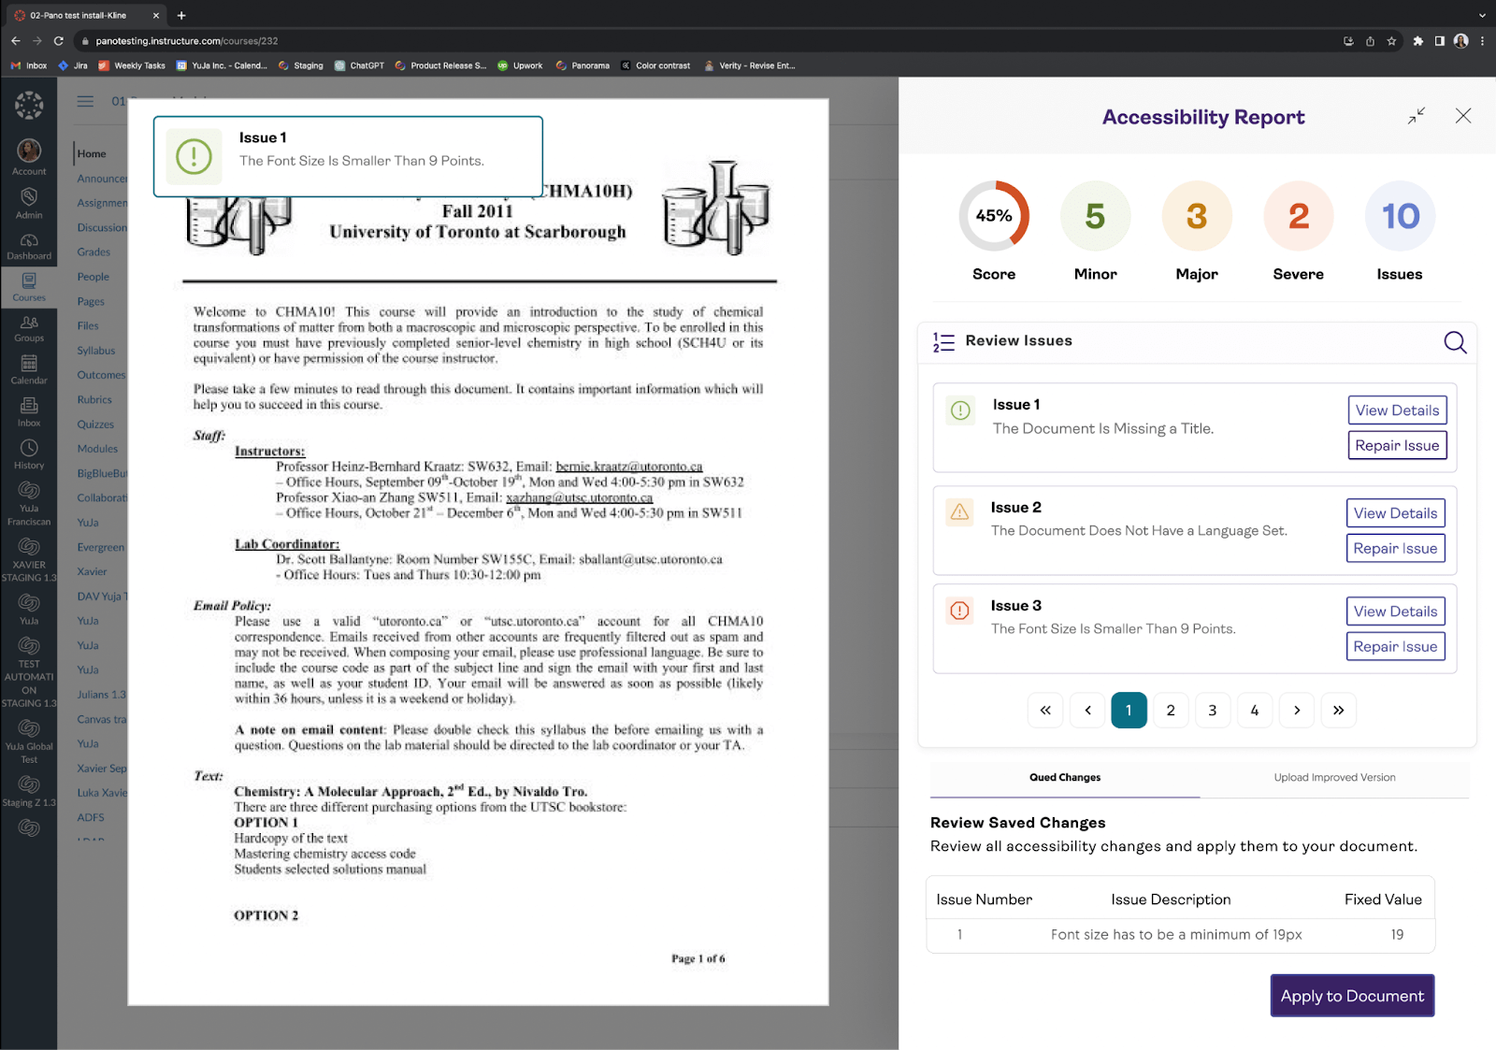The width and height of the screenshot is (1496, 1050).
Task: Open the Panorama bookmark
Action: [583, 65]
